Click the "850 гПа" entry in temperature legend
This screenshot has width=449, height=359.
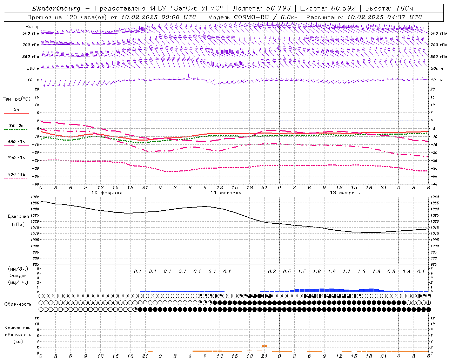[16, 142]
